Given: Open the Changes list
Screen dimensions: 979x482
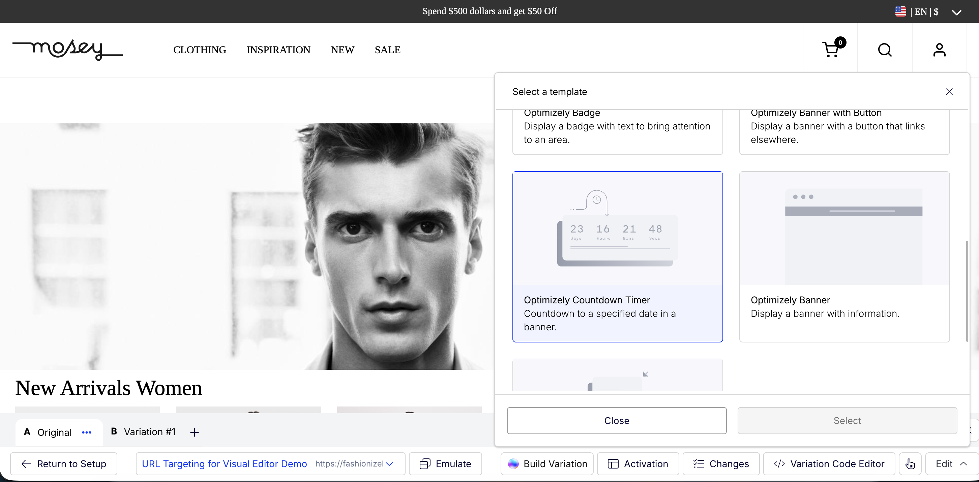Looking at the screenshot, I should (721, 463).
